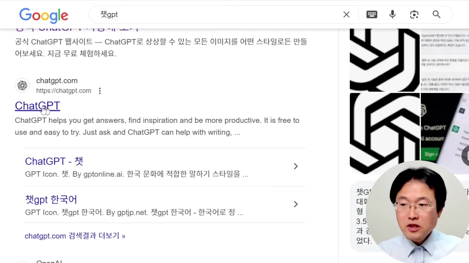The image size is (469, 263).
Task: Open the lower ChatGPT logo image thumbnail
Action: pyautogui.click(x=384, y=133)
